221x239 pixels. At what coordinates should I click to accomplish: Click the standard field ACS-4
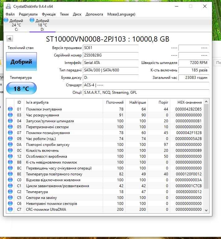pyautogui.click(x=146, y=85)
